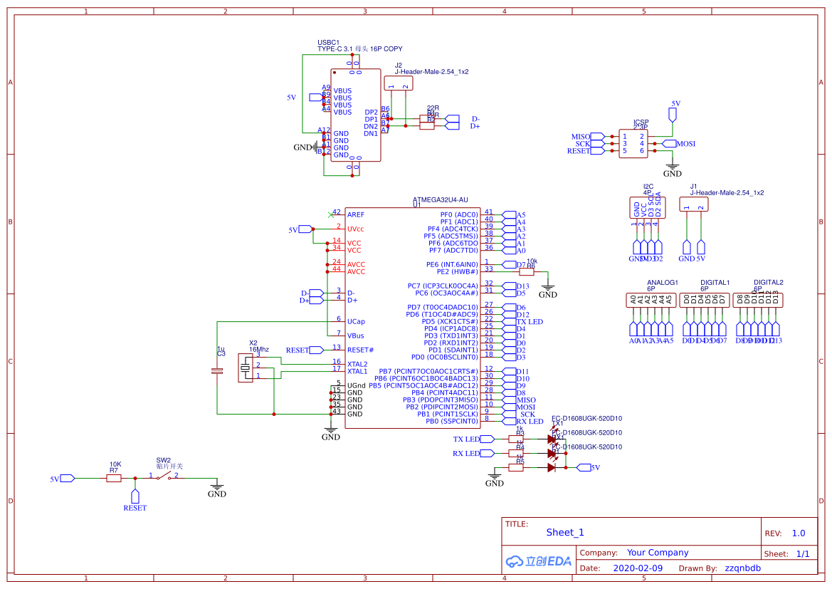
Task: Select the J1 two-pin header symbol
Action: (693, 204)
